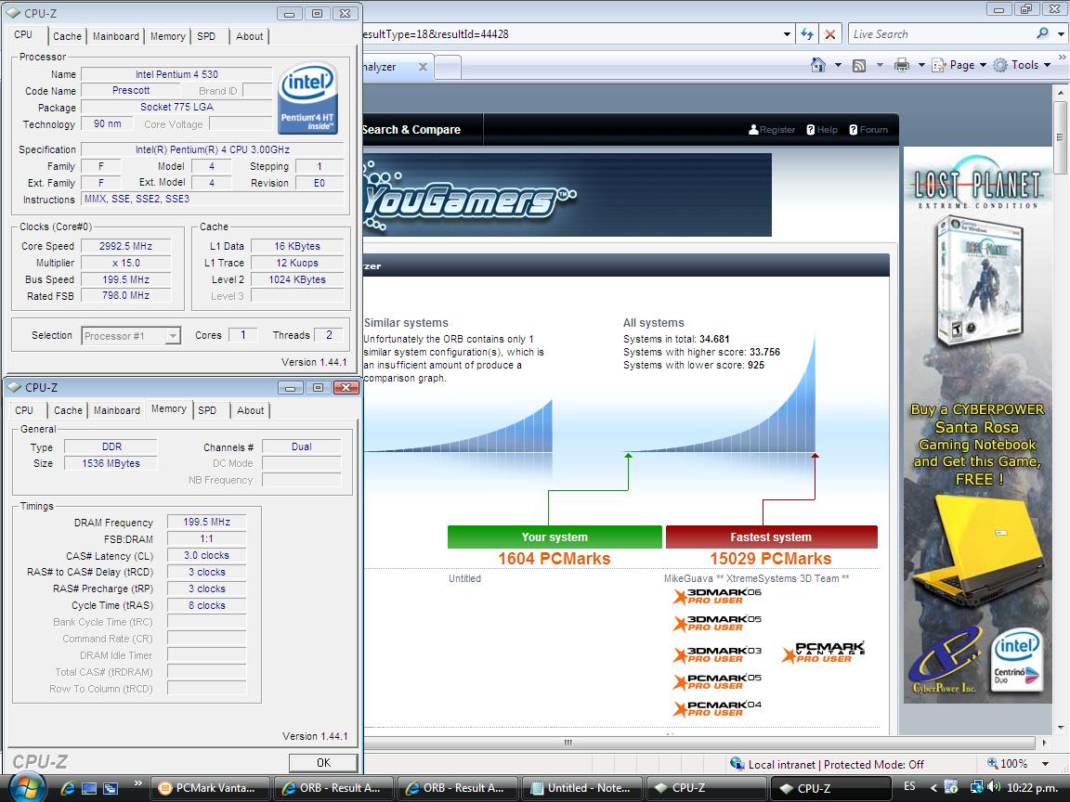This screenshot has height=802, width=1070.
Task: Click the PCMark05 Pro User logo
Action: click(x=716, y=681)
